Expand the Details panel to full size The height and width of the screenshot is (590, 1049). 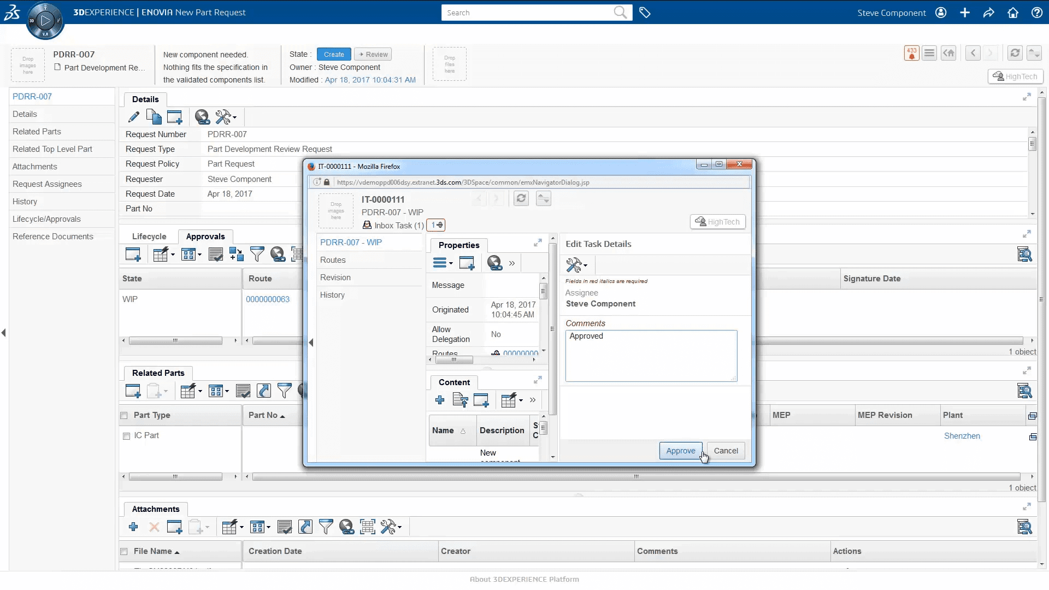click(1027, 97)
